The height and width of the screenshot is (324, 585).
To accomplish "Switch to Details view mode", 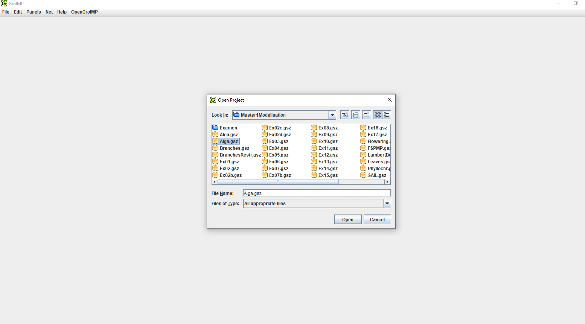I will 387,115.
